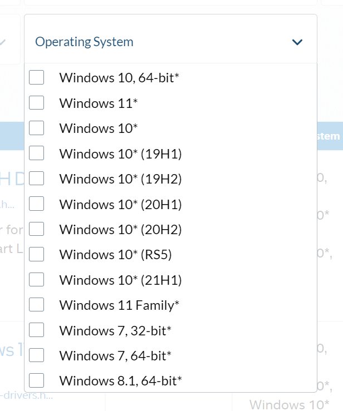Check the Windows 10, 64-bit* checkbox
The width and height of the screenshot is (343, 411).
pyautogui.click(x=37, y=77)
